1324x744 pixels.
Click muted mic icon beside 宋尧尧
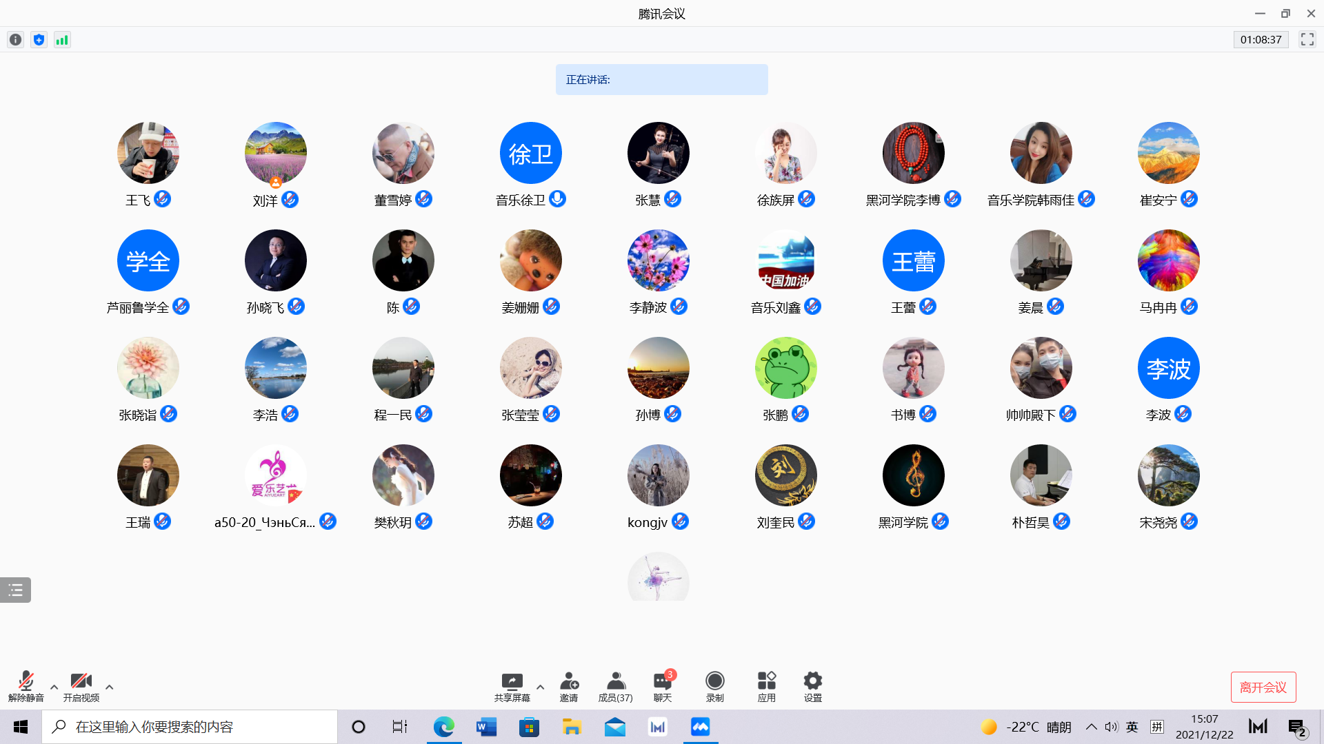(x=1190, y=521)
